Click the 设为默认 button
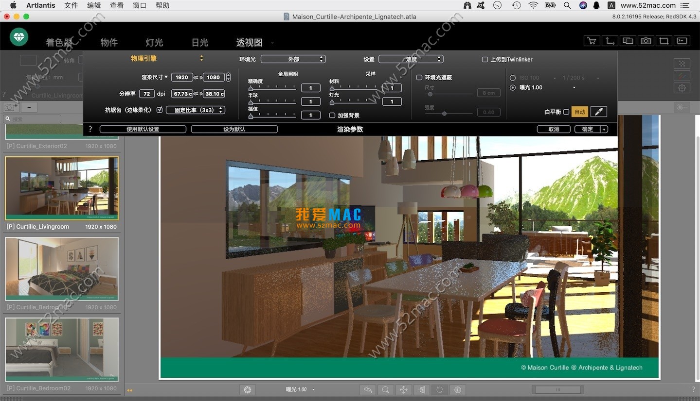Screen dimensions: 700x401 tap(234, 129)
